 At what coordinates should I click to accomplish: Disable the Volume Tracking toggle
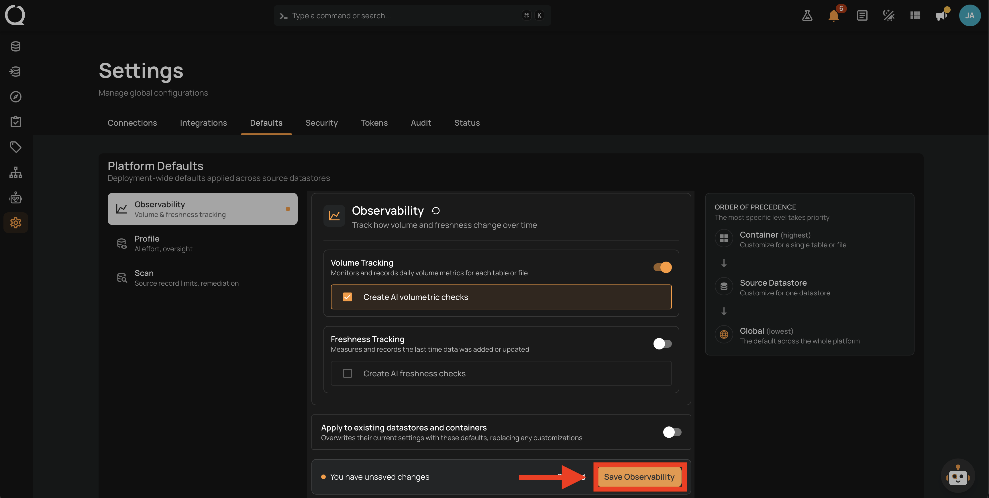(662, 267)
